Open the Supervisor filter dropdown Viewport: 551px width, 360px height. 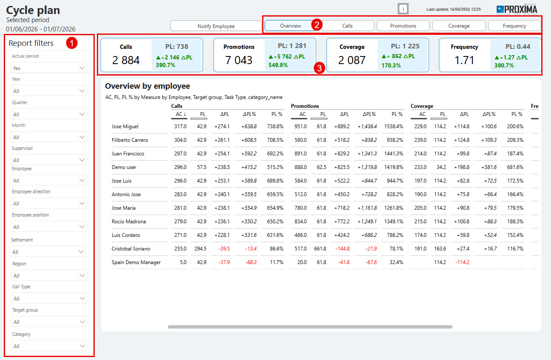[48, 160]
